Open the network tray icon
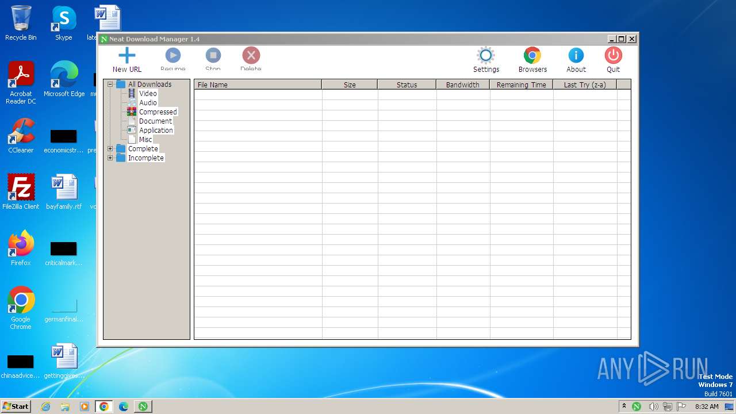736x414 pixels. tap(667, 406)
